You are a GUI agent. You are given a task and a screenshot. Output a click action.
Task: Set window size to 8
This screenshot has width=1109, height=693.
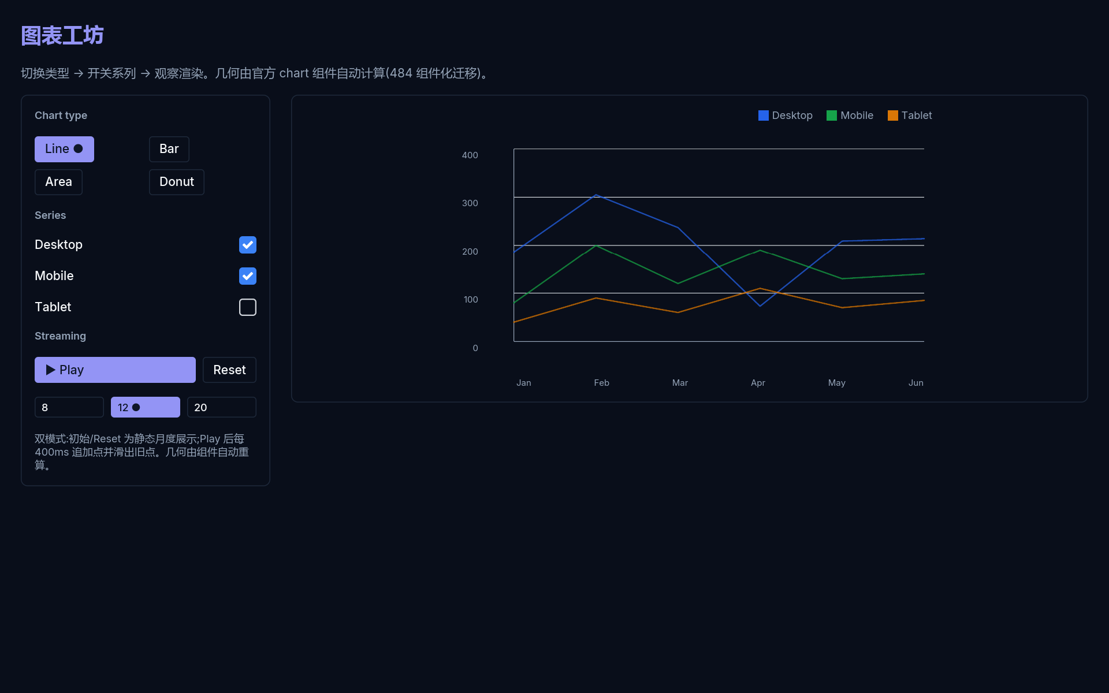tap(69, 407)
